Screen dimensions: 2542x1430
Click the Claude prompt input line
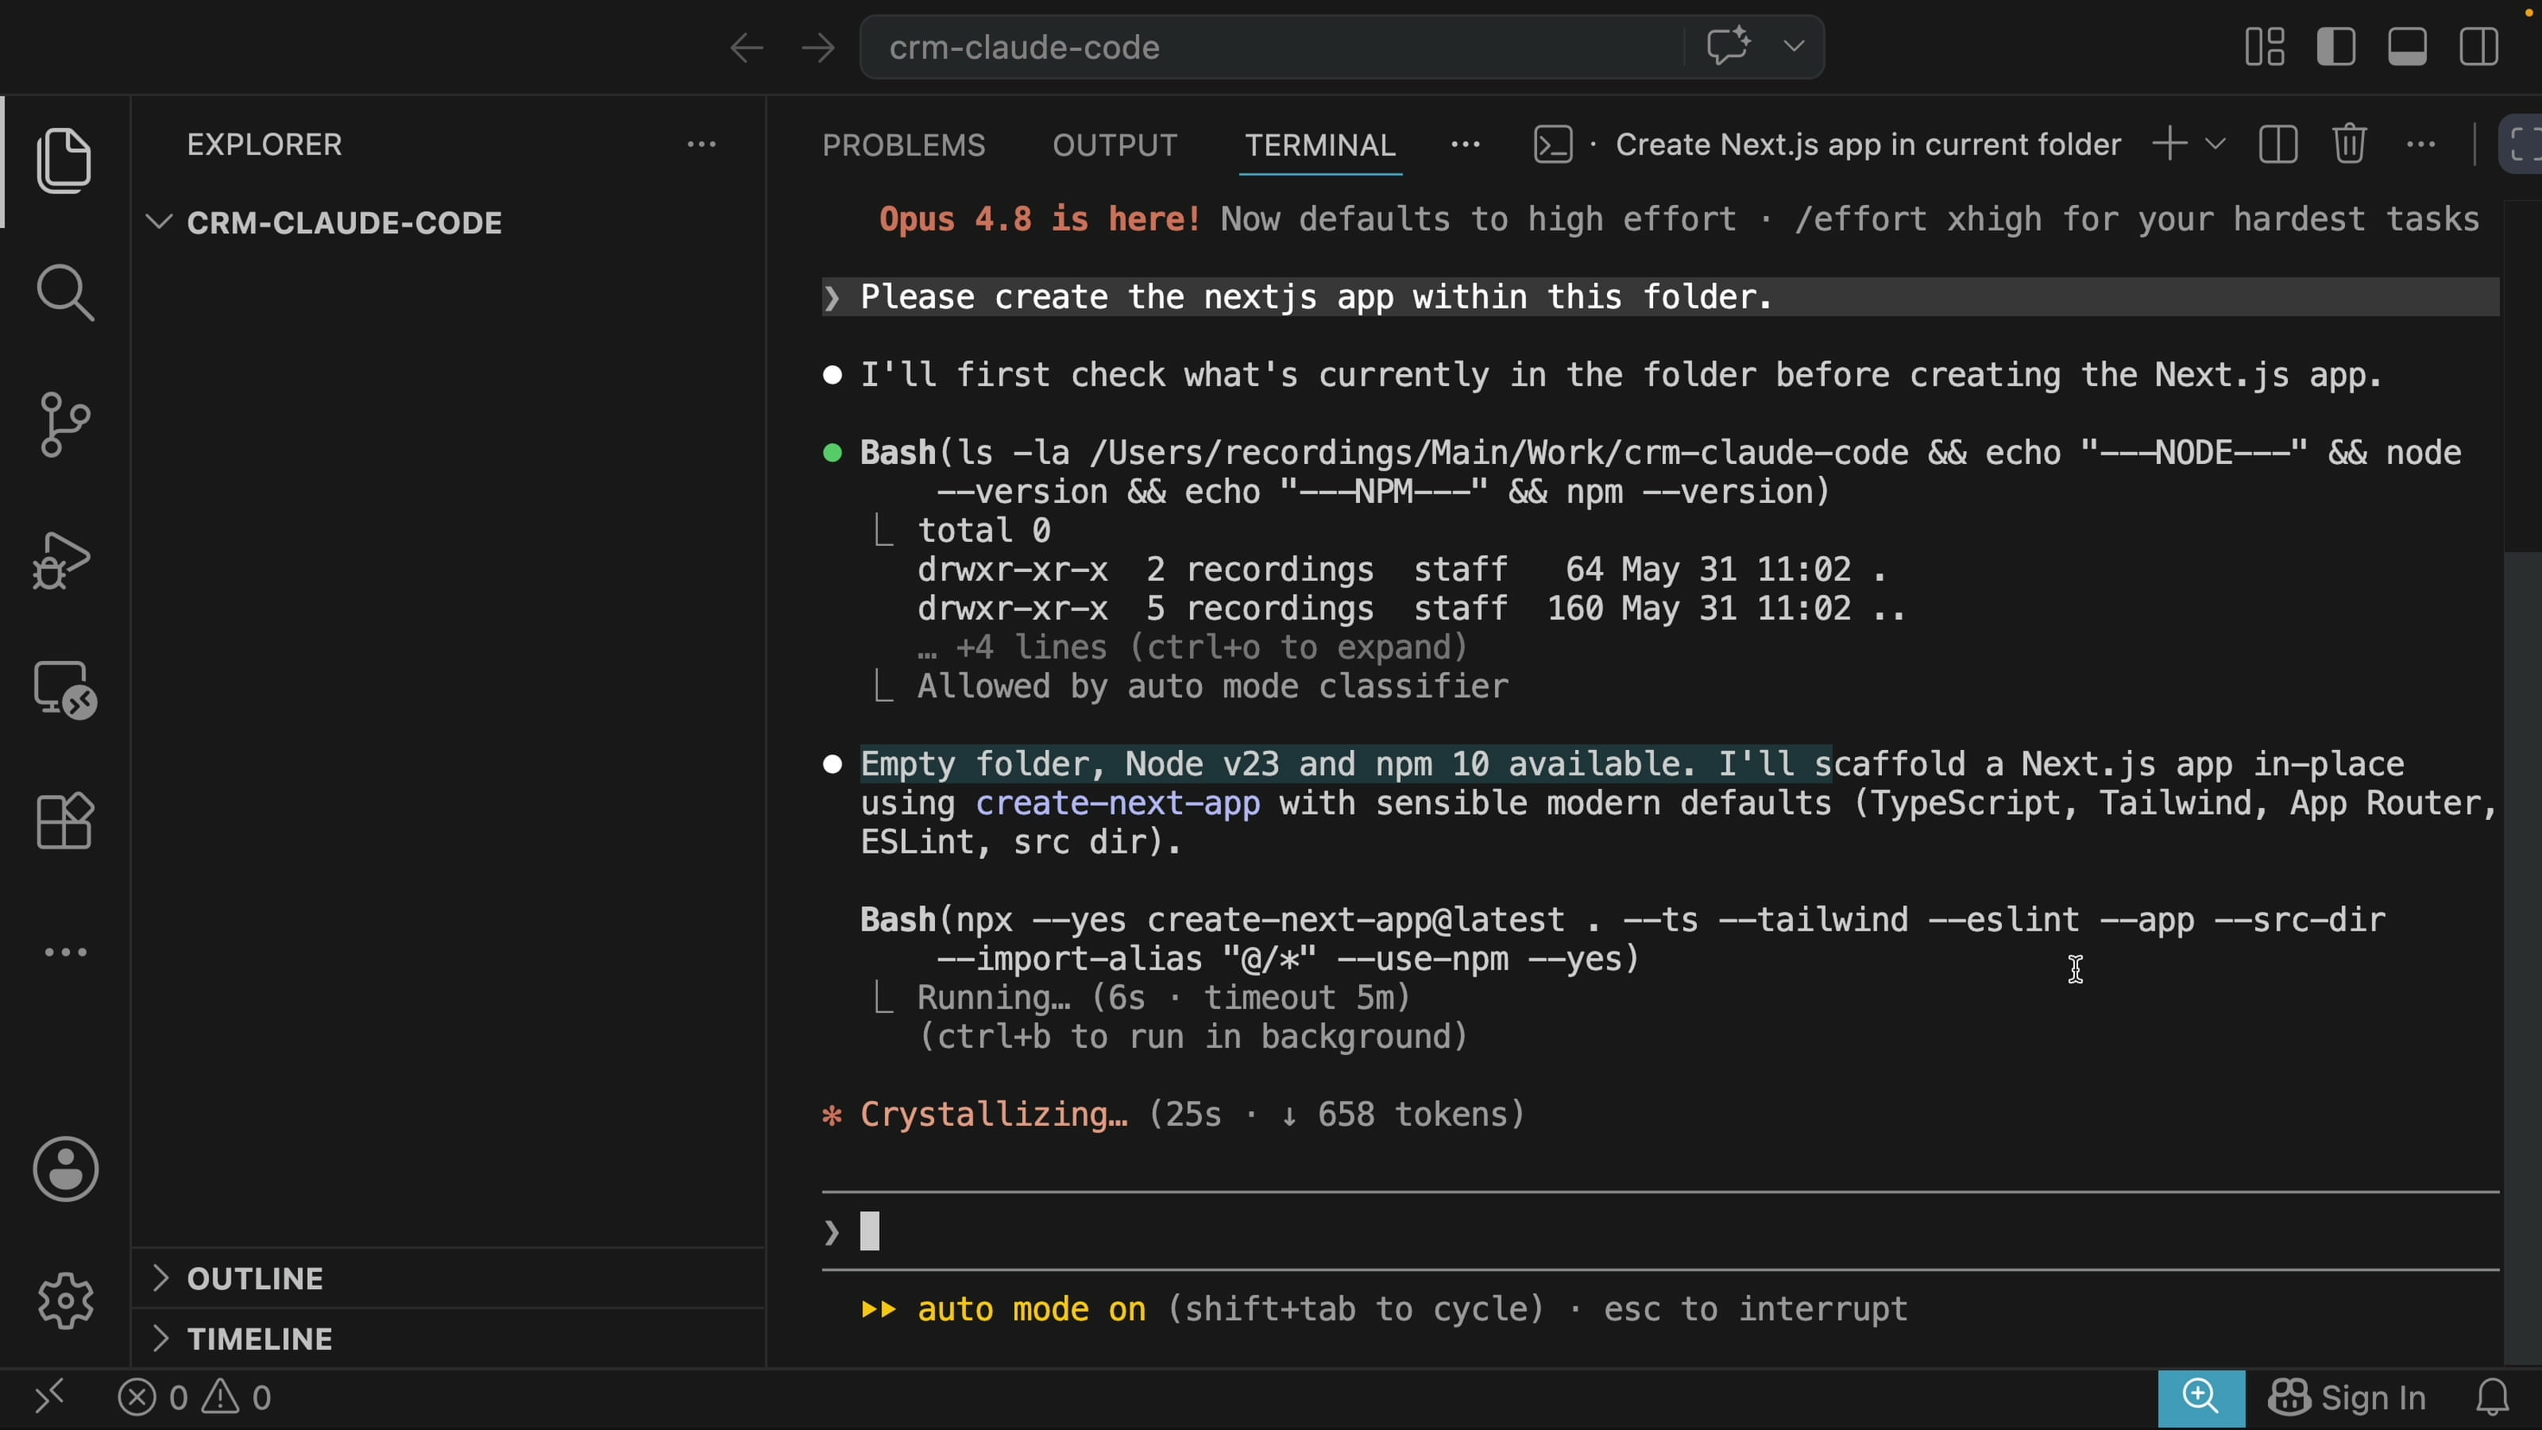pyautogui.click(x=1661, y=1231)
